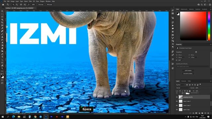Select the Zoom tool in toolbar

(2, 68)
